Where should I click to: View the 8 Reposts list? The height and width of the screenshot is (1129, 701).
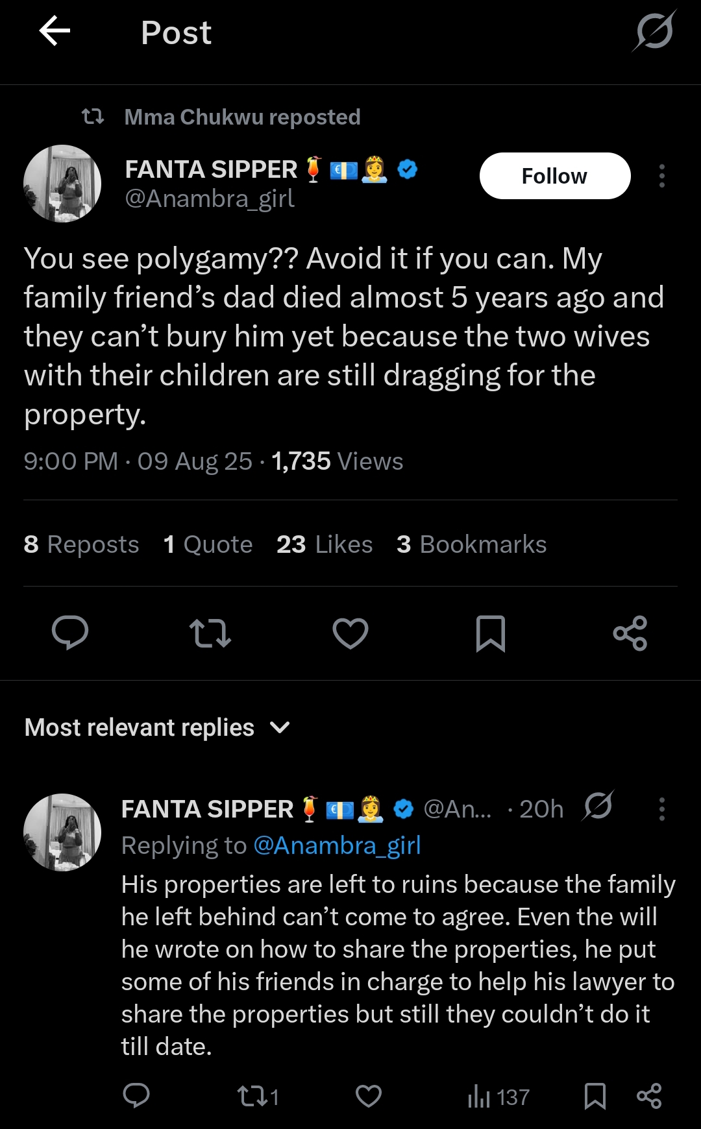tap(81, 544)
